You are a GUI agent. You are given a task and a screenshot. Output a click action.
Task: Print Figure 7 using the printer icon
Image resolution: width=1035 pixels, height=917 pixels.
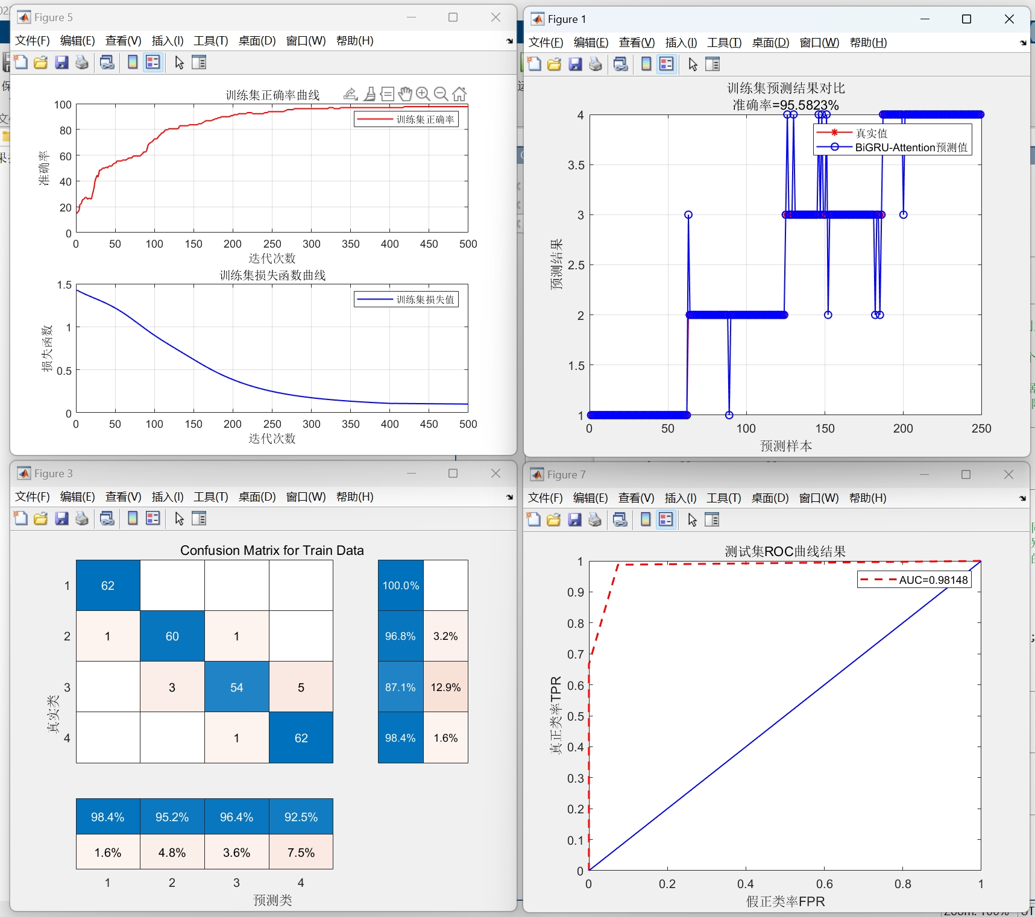click(596, 519)
